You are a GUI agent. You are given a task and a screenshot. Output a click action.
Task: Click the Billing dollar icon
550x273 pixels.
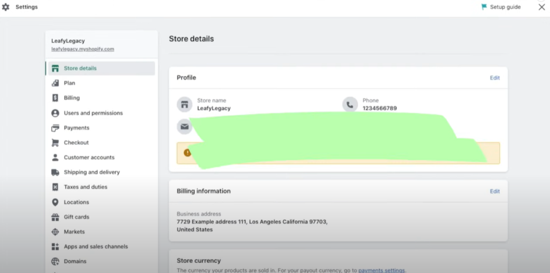pos(55,98)
